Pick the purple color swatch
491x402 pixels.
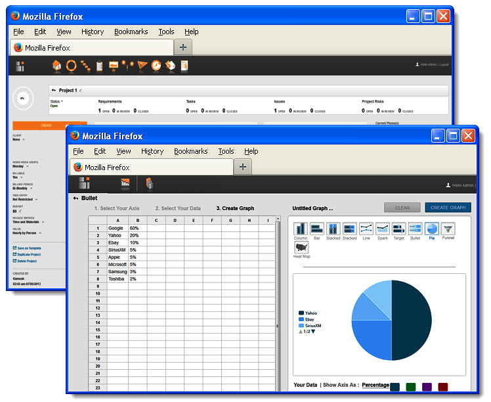coord(427,387)
